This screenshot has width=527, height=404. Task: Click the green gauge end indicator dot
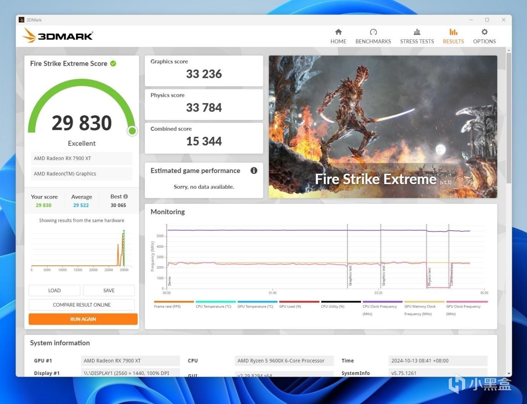point(132,131)
